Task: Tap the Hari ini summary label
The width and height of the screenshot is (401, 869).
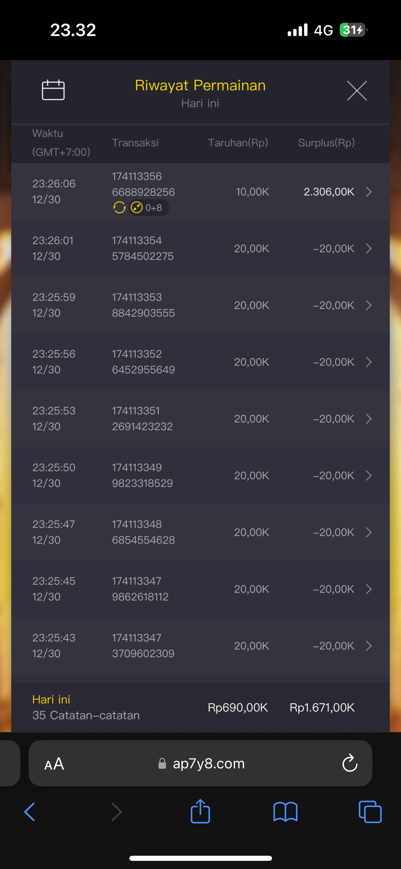Action: 51,699
